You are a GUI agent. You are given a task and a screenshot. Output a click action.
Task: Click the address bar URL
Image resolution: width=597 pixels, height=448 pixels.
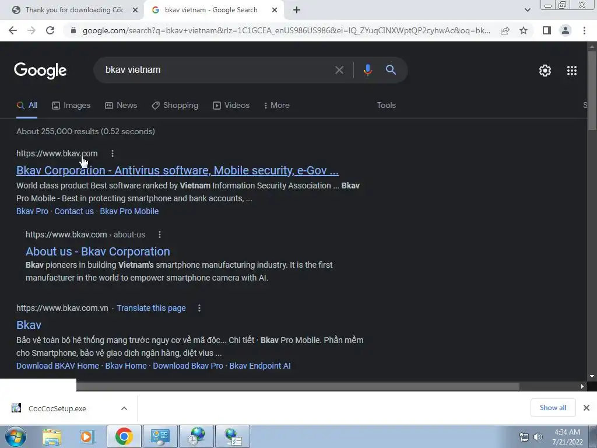coord(286,30)
